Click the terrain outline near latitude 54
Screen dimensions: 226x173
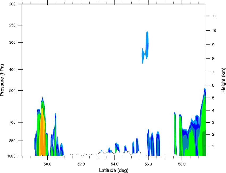click(118, 151)
